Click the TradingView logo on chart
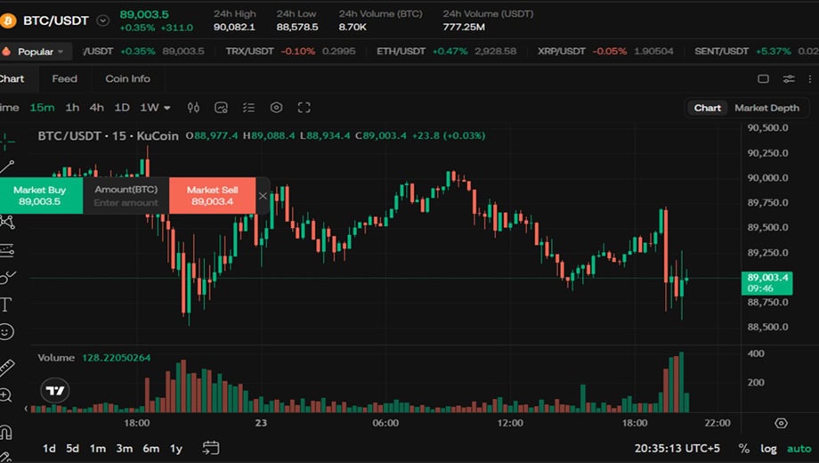Screen dimensions: 819x463 coord(55,390)
